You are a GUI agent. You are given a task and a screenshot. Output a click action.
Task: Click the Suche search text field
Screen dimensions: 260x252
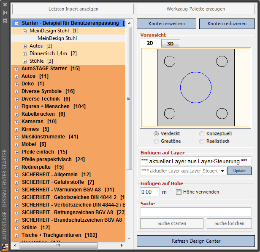pyautogui.click(x=195, y=212)
